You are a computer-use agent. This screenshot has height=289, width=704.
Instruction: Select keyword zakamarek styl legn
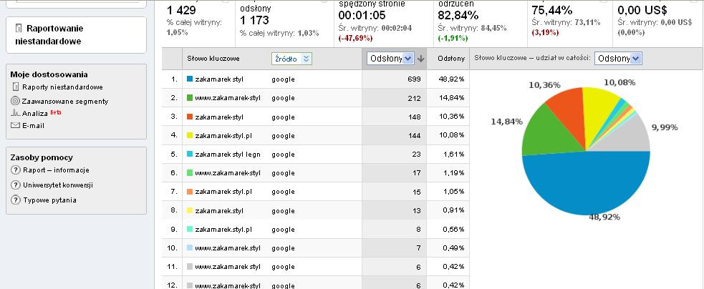click(x=228, y=155)
